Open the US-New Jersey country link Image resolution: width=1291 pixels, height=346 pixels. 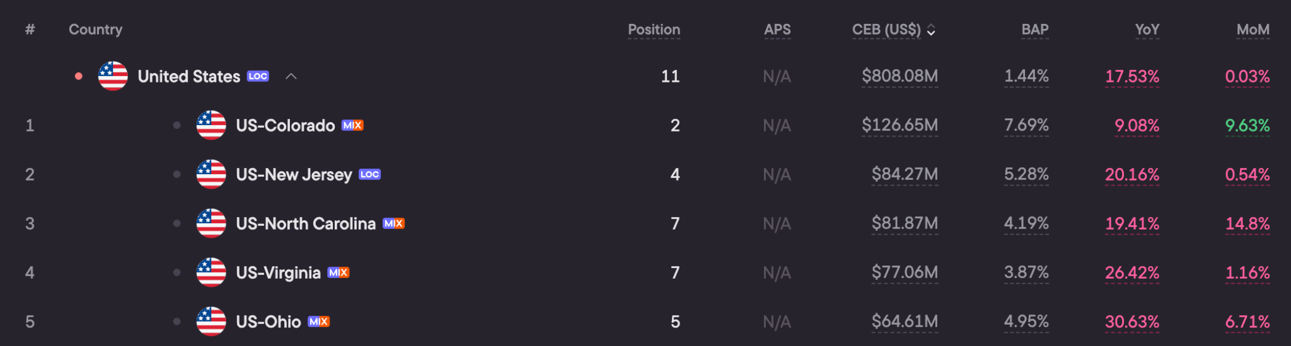294,174
